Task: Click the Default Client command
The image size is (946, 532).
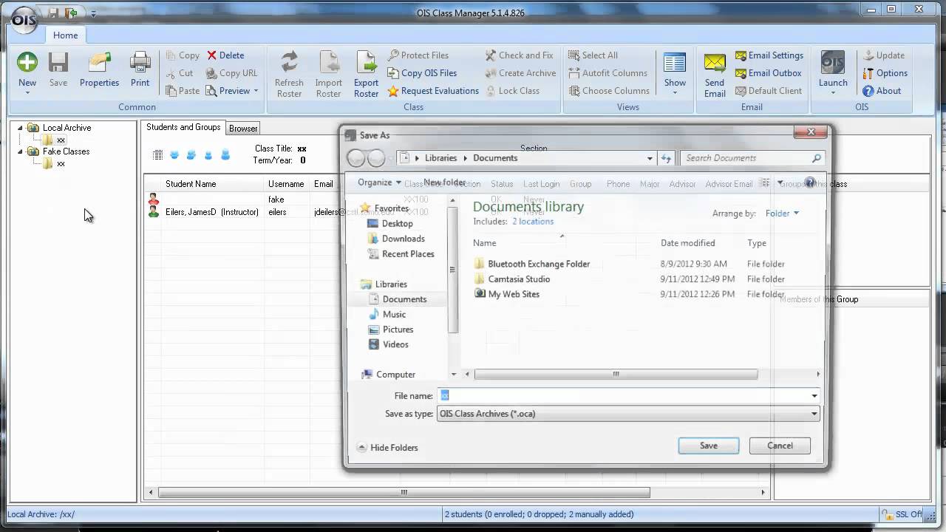Action: 768,91
